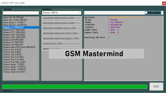Viewport: 166px width, 93px height.
Task: Click the STOP button
Action: [156, 87]
